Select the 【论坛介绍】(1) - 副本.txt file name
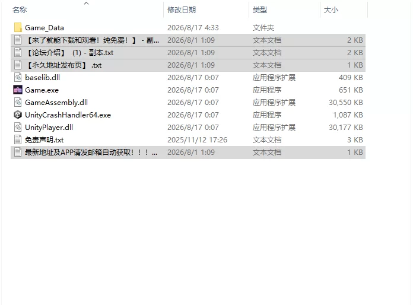Screen dimensions: 413x305 point(69,53)
